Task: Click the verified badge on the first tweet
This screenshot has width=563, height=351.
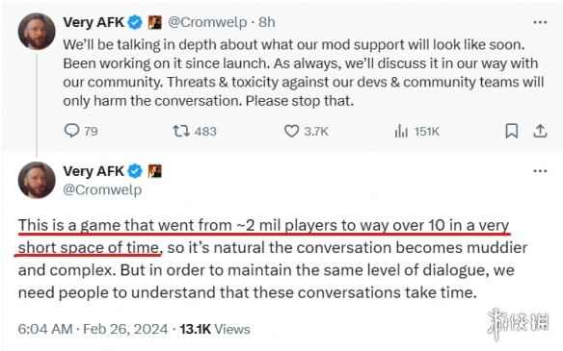Action: click(x=135, y=22)
